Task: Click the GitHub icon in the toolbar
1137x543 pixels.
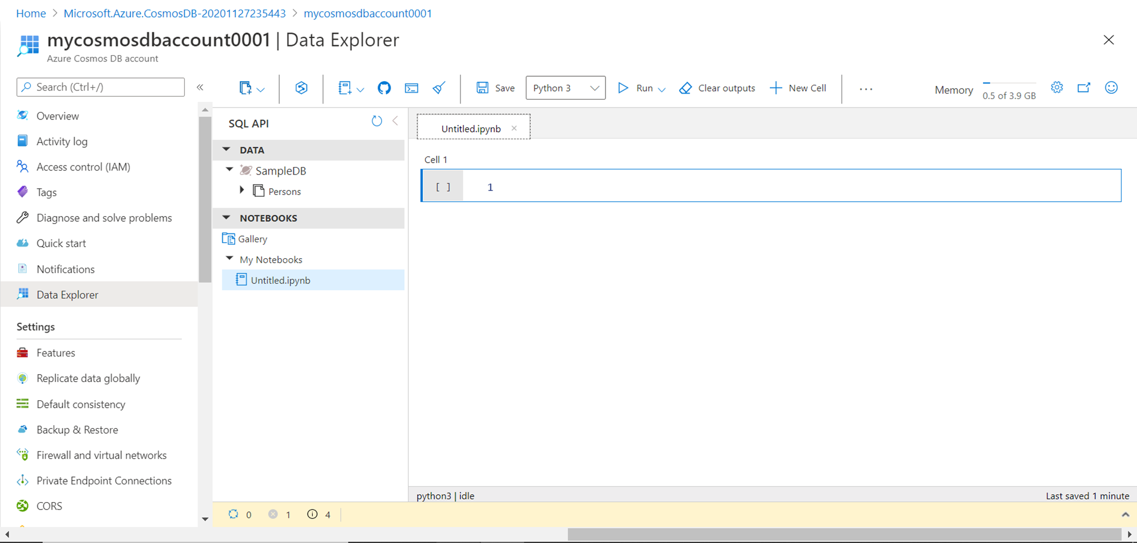Action: (384, 88)
